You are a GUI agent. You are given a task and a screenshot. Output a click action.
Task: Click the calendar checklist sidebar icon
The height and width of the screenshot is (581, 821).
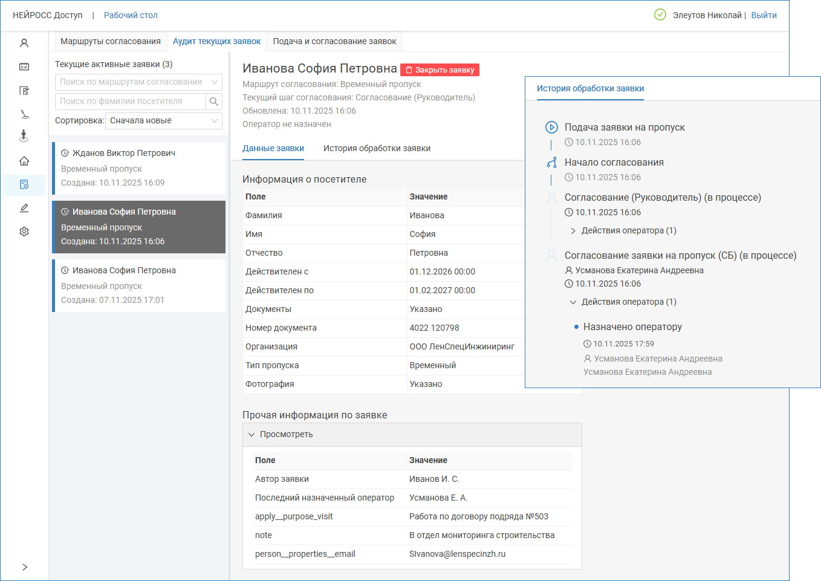click(x=24, y=67)
